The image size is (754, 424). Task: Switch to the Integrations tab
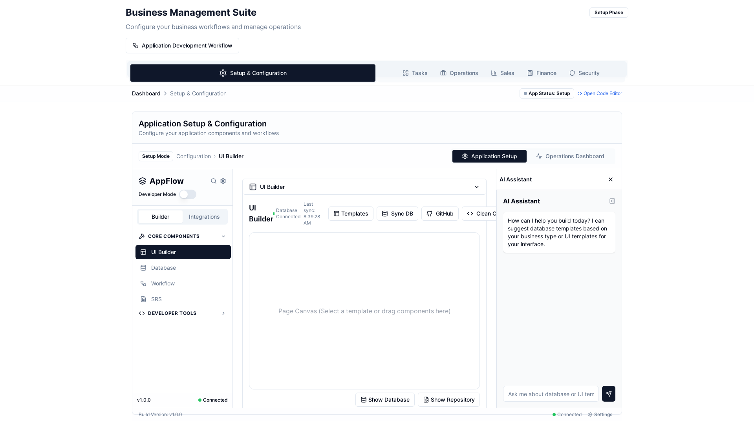pos(204,217)
